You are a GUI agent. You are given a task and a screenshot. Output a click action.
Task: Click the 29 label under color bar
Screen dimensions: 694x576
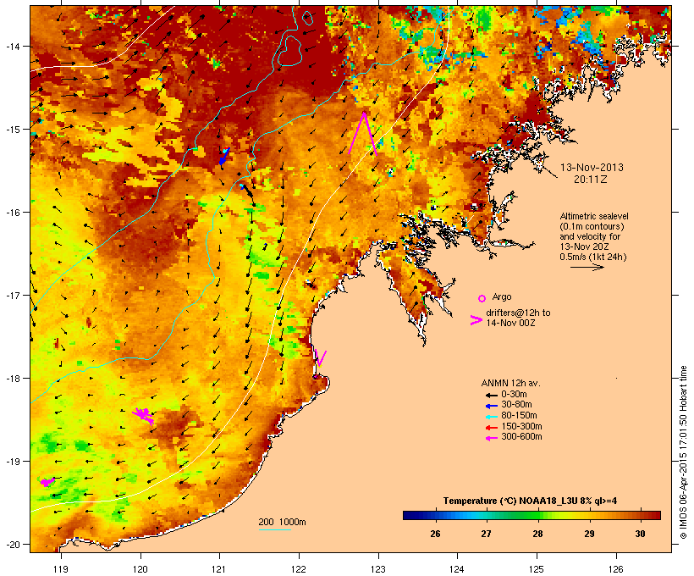point(589,534)
